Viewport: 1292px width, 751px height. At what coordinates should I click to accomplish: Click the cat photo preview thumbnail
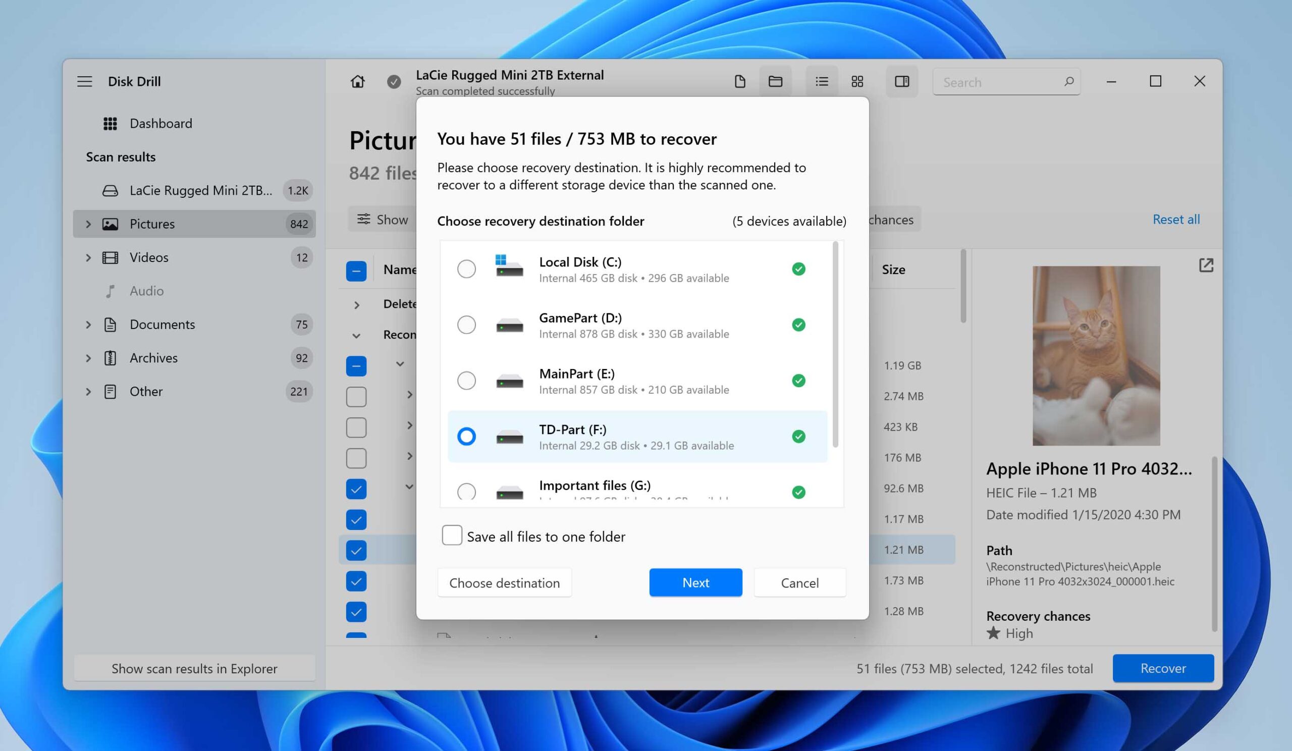1096,356
